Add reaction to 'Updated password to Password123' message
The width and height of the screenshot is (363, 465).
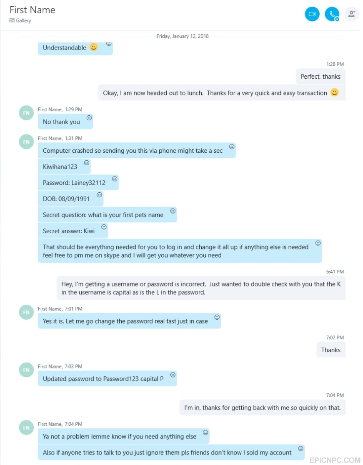click(x=173, y=375)
